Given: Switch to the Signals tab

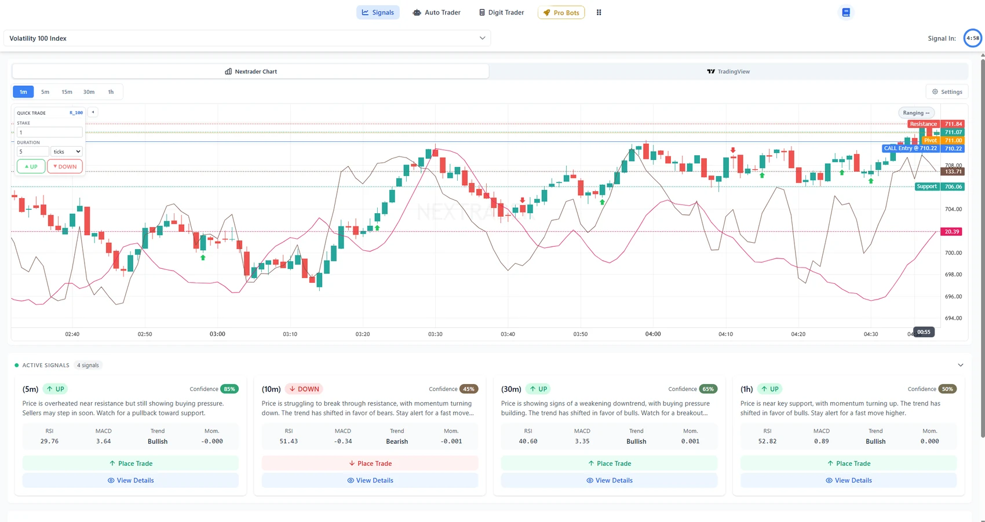Looking at the screenshot, I should coord(378,12).
